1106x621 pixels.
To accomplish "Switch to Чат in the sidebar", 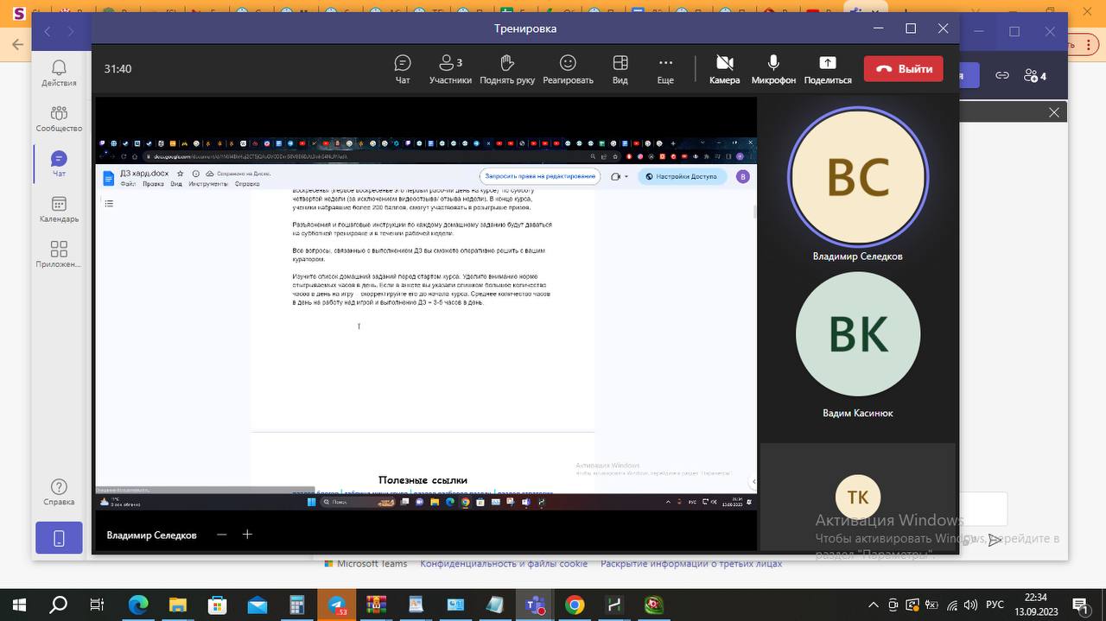I will click(x=59, y=163).
